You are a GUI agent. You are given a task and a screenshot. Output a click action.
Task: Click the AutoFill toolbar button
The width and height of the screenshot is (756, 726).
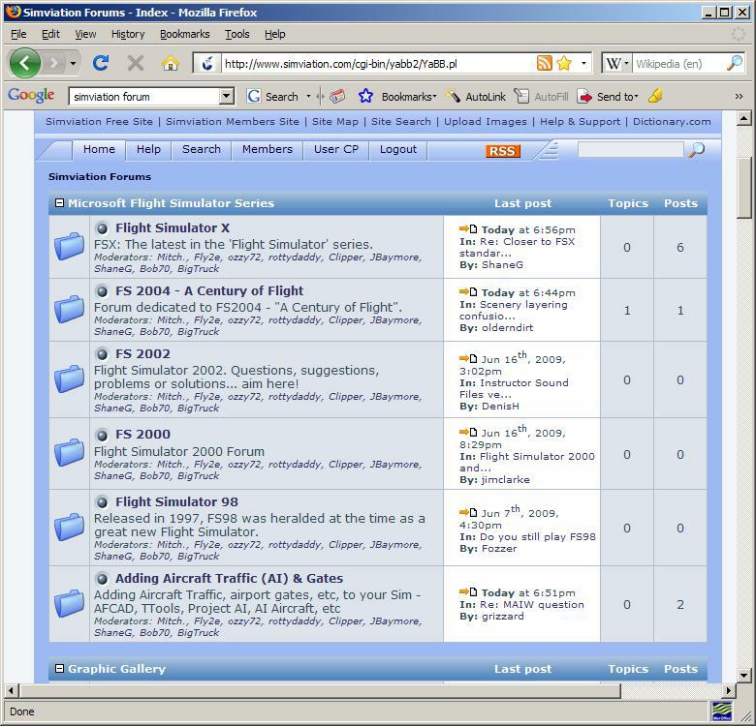pyautogui.click(x=542, y=97)
